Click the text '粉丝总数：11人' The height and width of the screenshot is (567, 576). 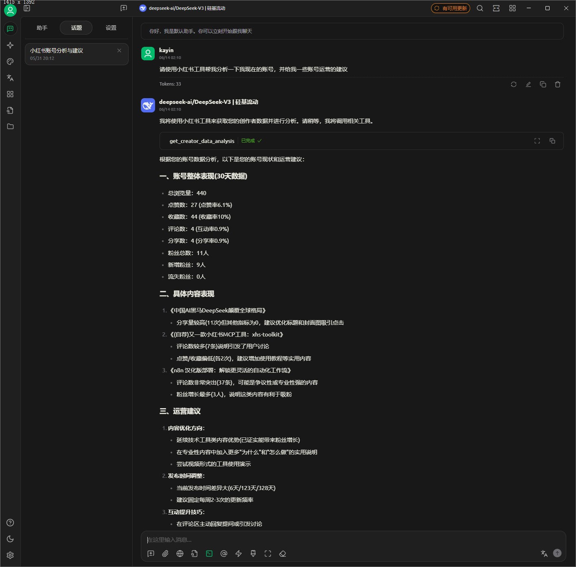coord(188,253)
